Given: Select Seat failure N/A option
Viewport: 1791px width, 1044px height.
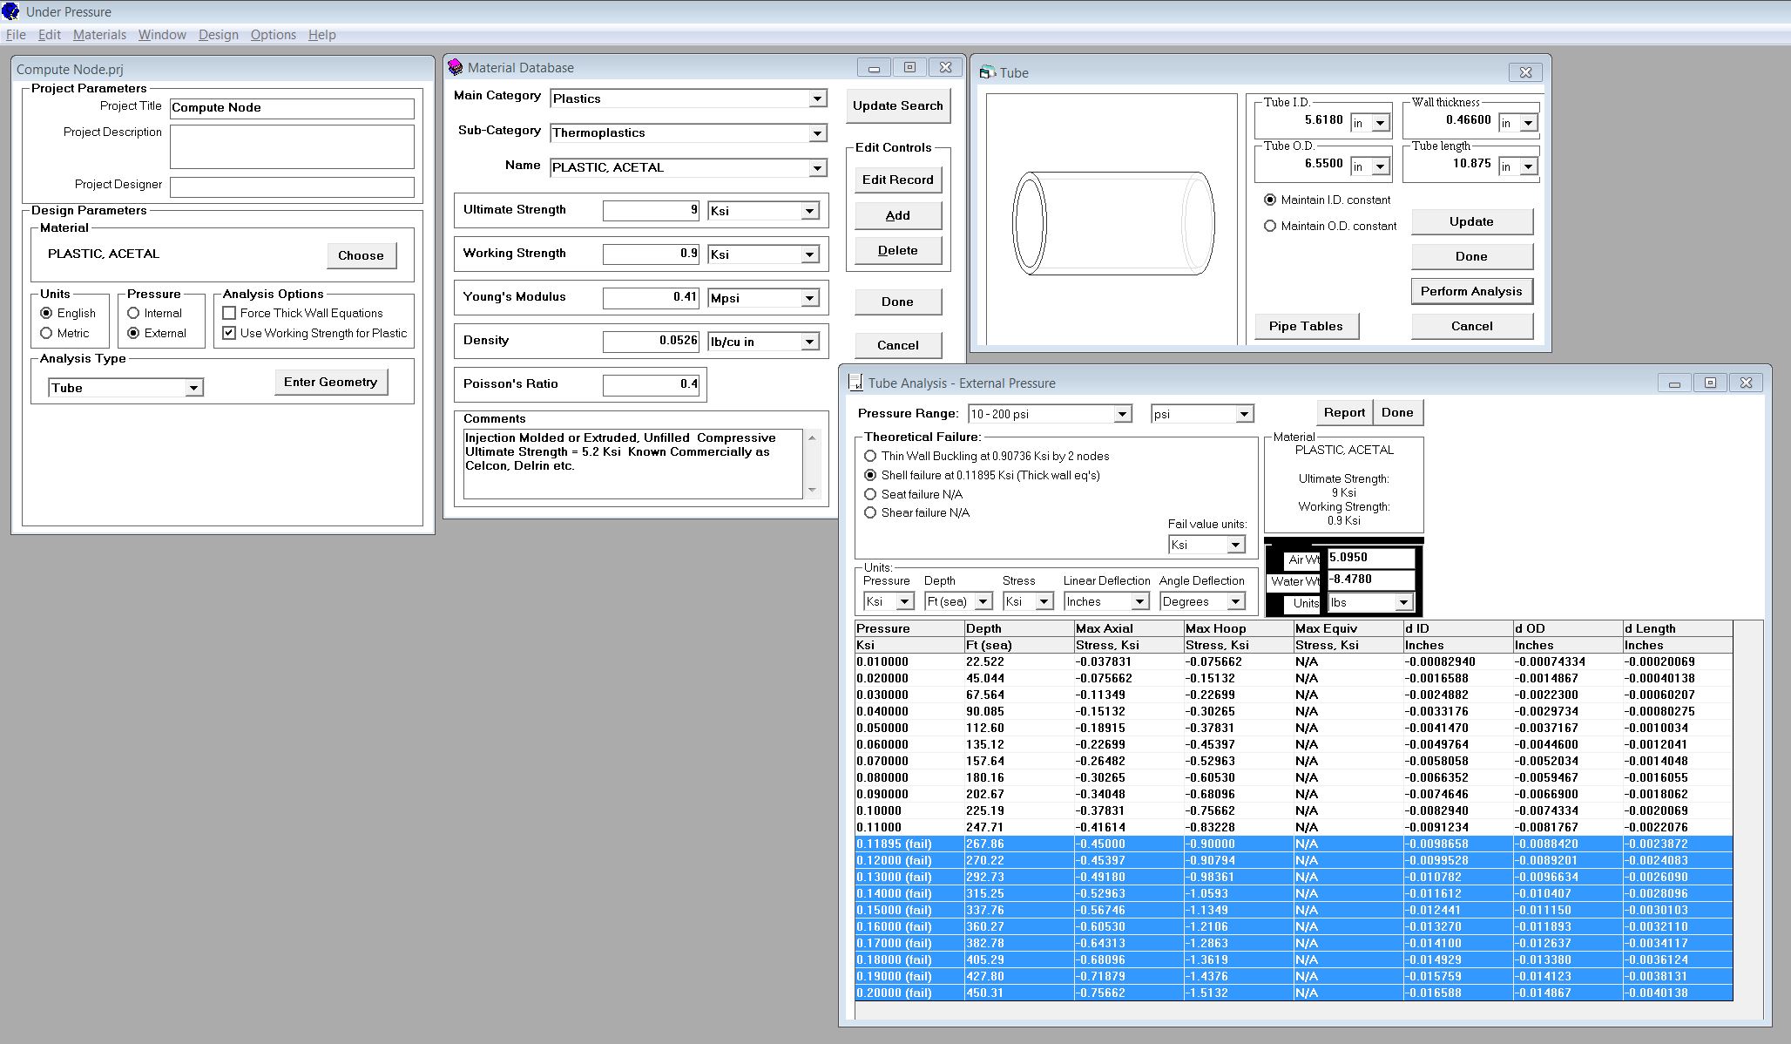Looking at the screenshot, I should pos(870,494).
